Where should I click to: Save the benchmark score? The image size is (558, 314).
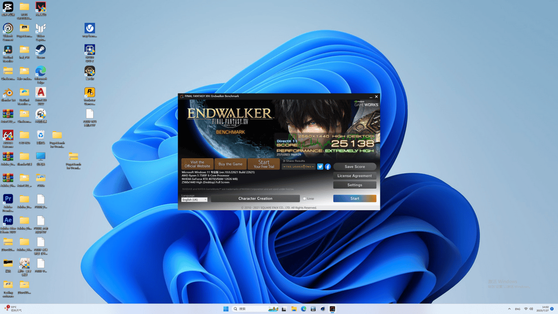tap(355, 167)
